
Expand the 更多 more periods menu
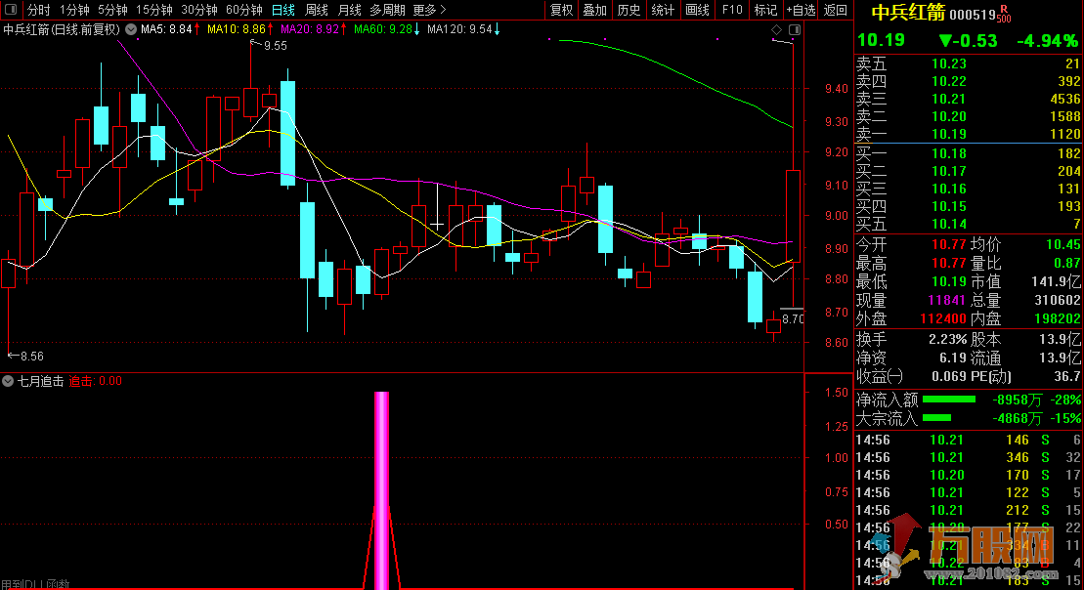coord(429,10)
